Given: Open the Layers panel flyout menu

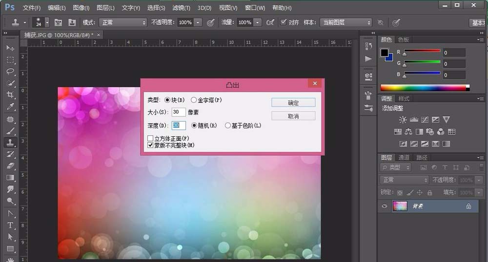Looking at the screenshot, I should (480, 157).
